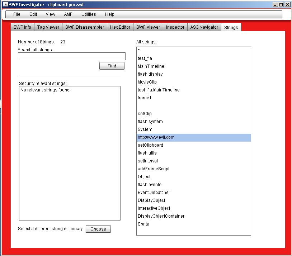Click the Find button
This screenshot has height=256, width=292.
coord(112,66)
